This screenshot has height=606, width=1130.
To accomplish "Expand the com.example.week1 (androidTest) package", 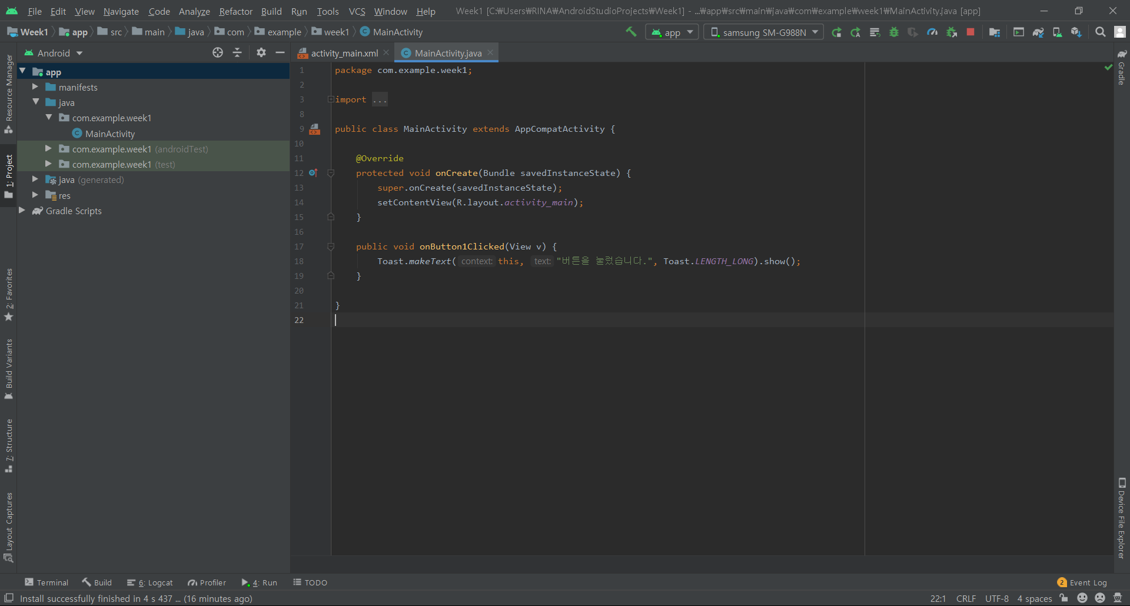I will tap(49, 148).
